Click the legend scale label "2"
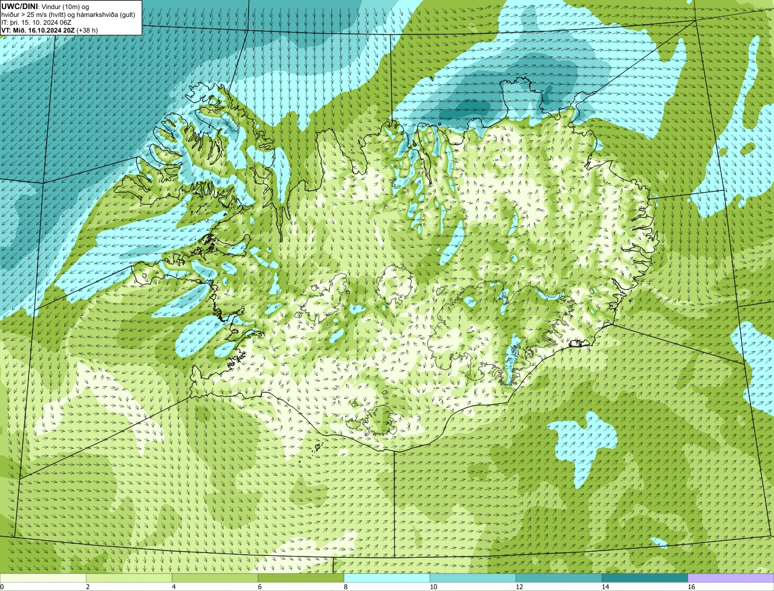774x591 pixels. tap(88, 587)
